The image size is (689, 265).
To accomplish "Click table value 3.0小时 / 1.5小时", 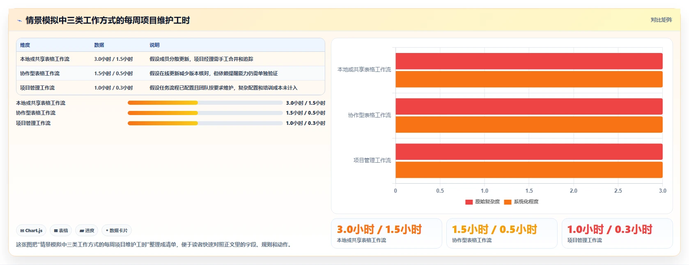I will pyautogui.click(x=113, y=59).
